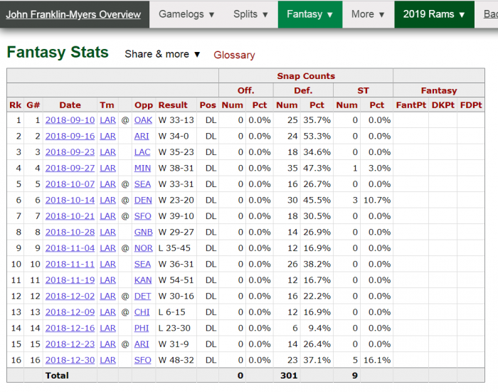Click the KAN opponent link

pyautogui.click(x=143, y=280)
